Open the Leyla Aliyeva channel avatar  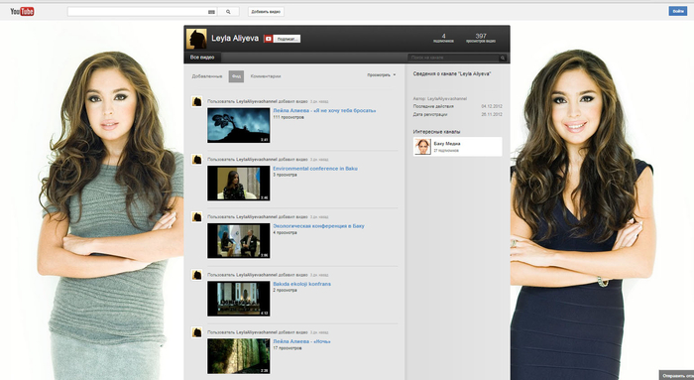(x=196, y=39)
